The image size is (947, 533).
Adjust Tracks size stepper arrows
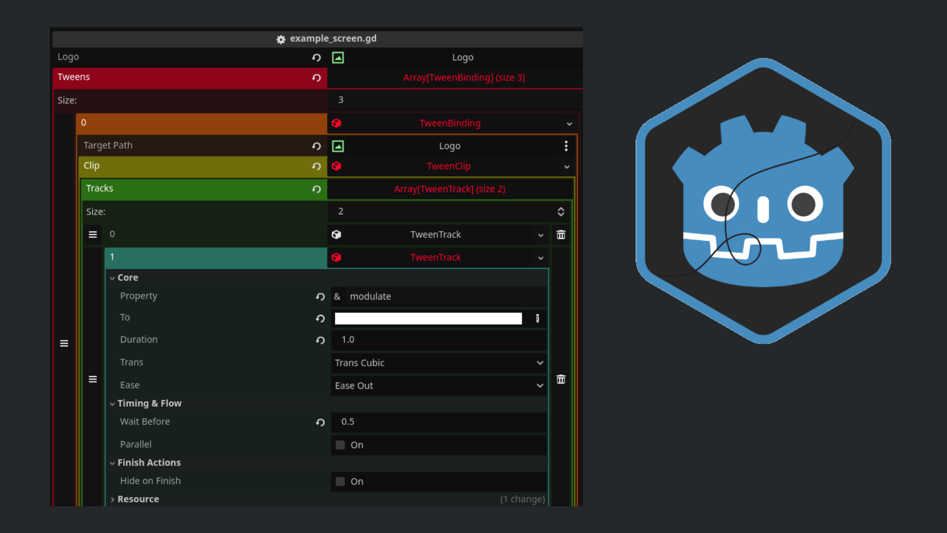(561, 212)
